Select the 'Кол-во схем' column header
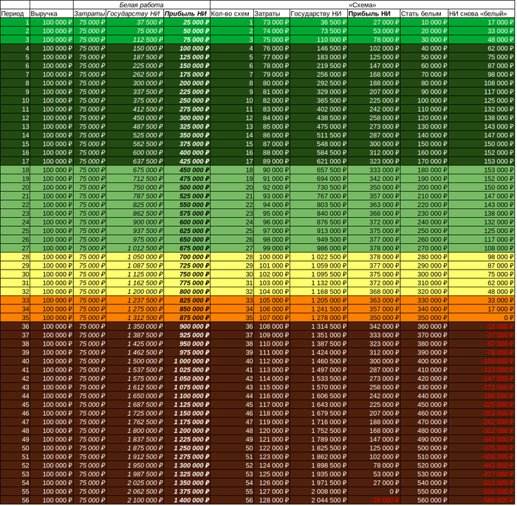Image resolution: width=517 pixels, height=506 pixels. [x=230, y=13]
